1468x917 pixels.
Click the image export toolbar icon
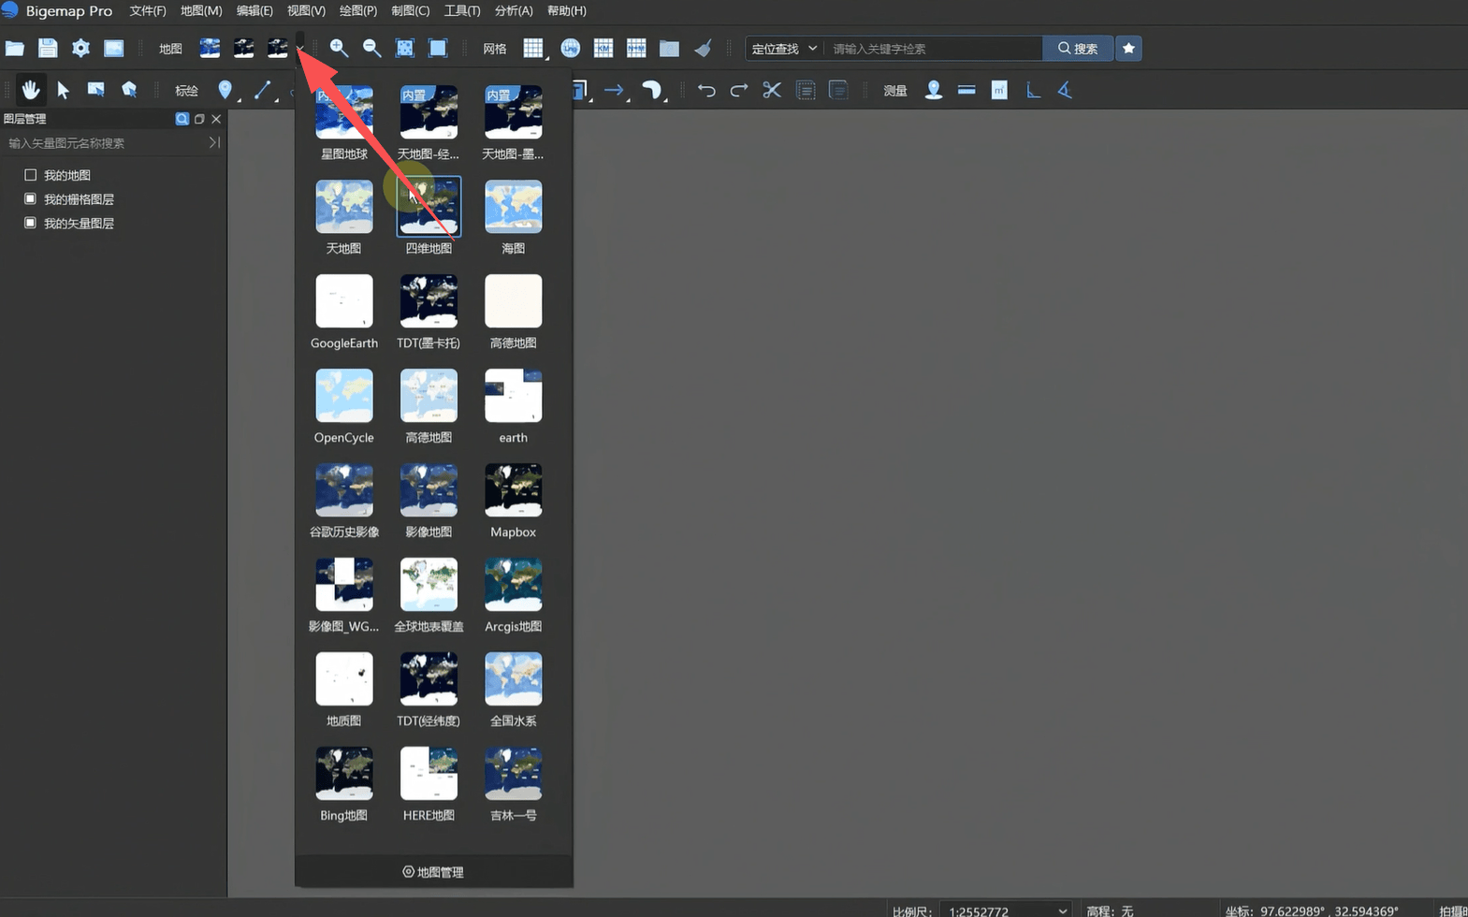tap(113, 49)
